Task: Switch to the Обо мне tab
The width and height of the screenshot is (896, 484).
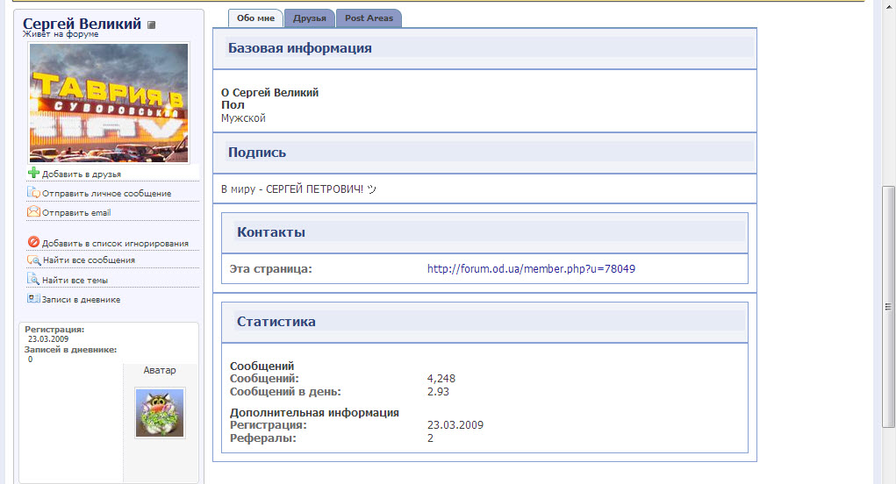Action: pos(255,18)
